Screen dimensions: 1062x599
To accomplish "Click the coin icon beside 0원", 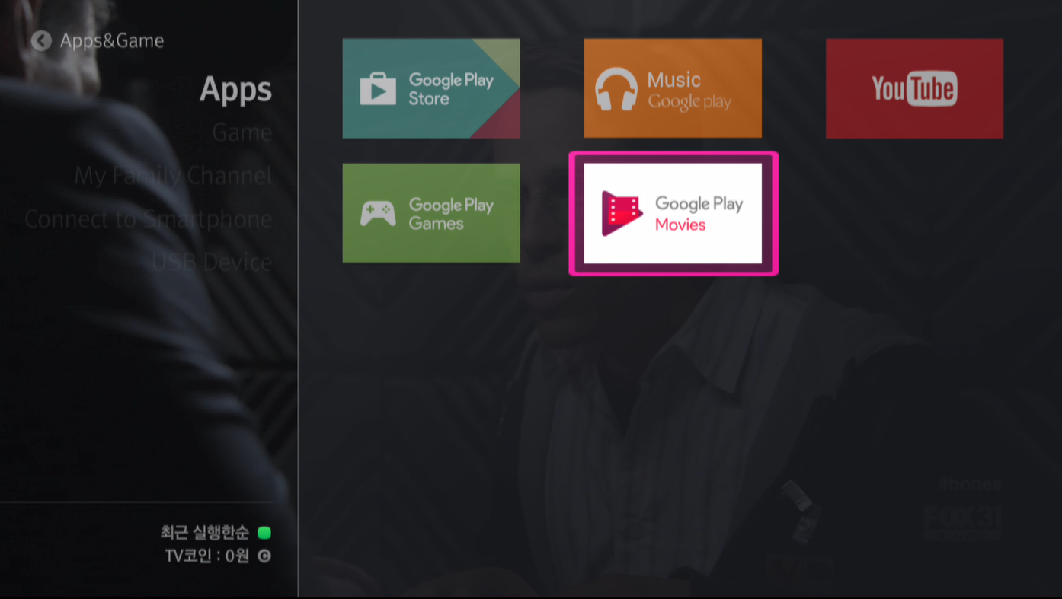I will (x=264, y=556).
